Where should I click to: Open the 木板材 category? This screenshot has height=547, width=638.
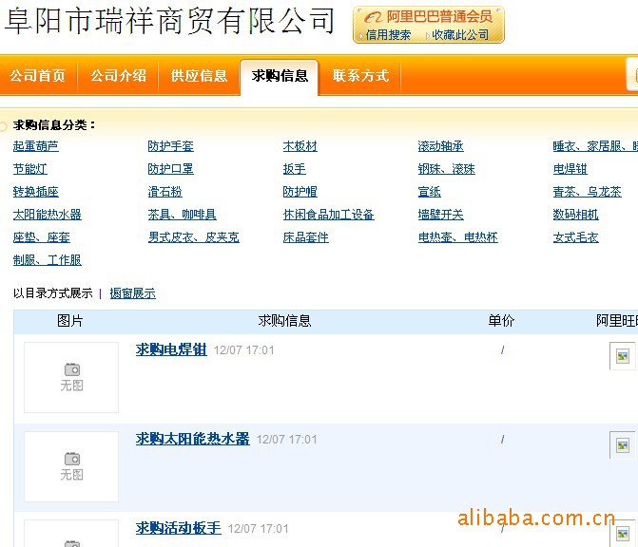[300, 146]
